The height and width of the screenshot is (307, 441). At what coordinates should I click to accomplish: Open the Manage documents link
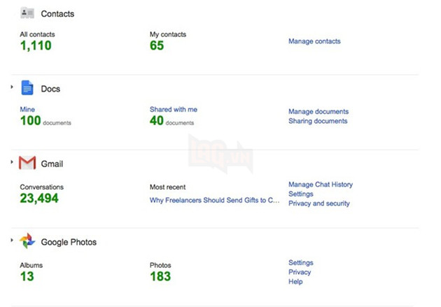[318, 111]
